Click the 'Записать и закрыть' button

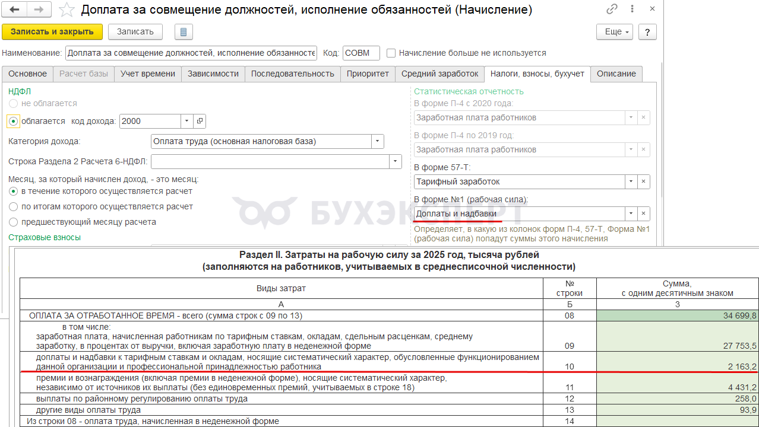click(52, 32)
